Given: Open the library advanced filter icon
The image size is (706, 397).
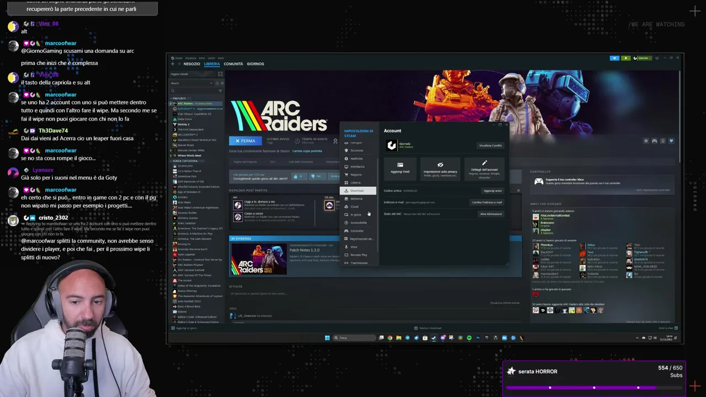Looking at the screenshot, I should point(221,90).
